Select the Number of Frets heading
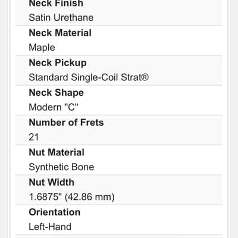 [x=66, y=123]
